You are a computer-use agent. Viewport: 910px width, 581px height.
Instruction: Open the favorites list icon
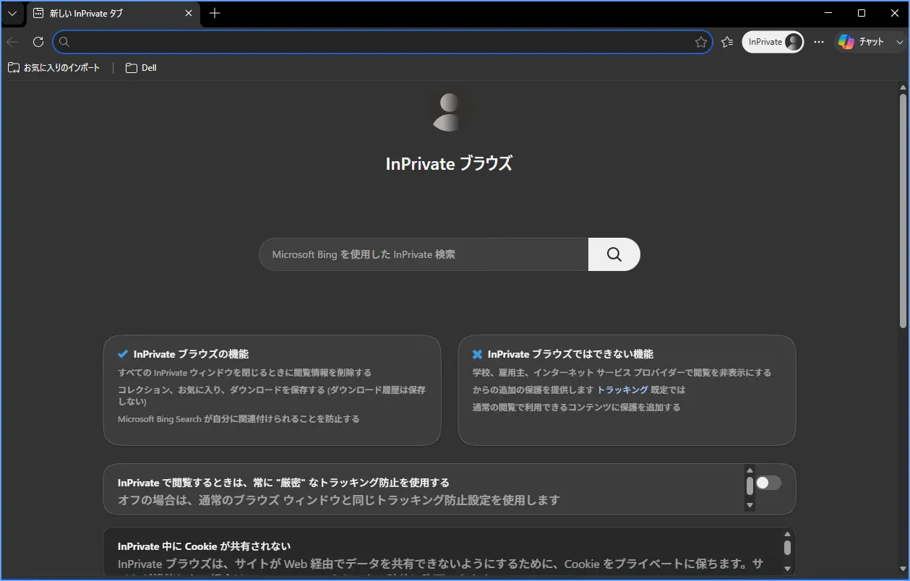[727, 42]
